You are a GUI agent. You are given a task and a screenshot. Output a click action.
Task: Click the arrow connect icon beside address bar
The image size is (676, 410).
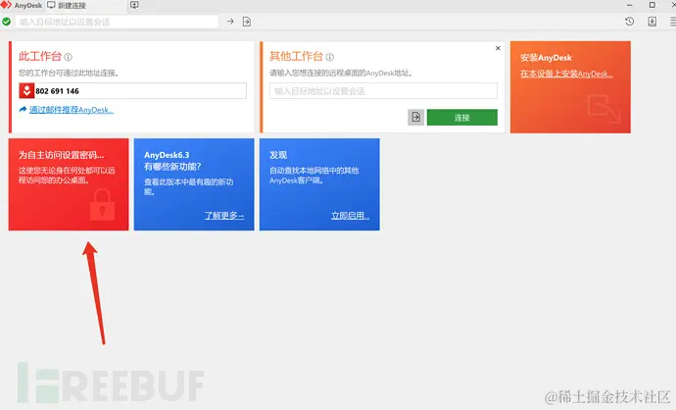230,22
